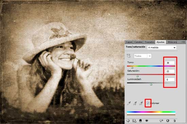Image resolution: width=187 pixels, height=124 pixels.
Task: Open the Todos channel range dropdown
Action: (x=142, y=56)
